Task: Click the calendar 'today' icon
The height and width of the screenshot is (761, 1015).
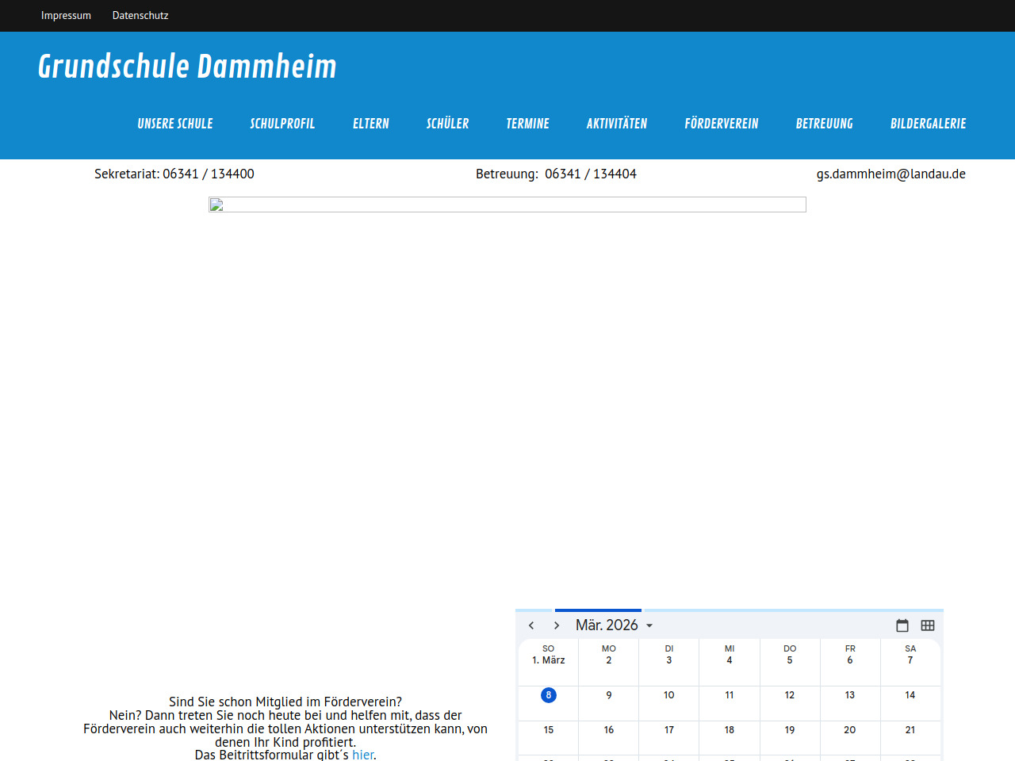Action: (x=902, y=625)
